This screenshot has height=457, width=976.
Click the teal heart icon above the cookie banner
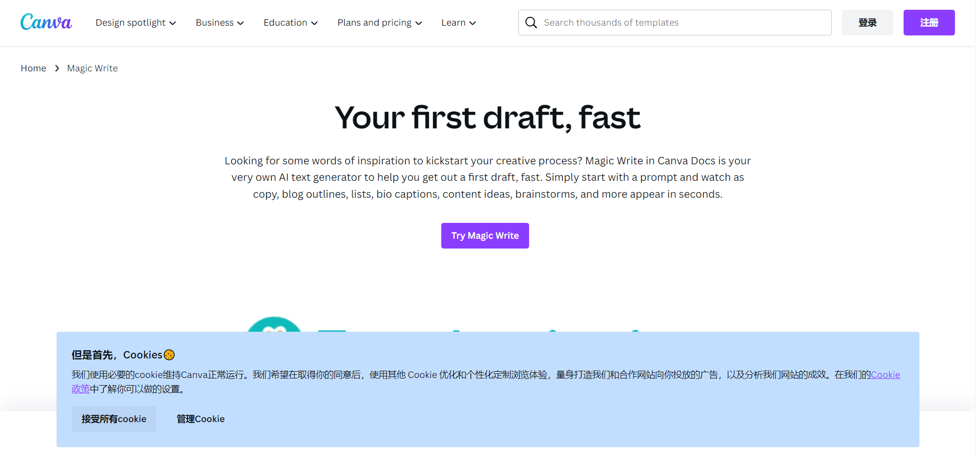(274, 326)
